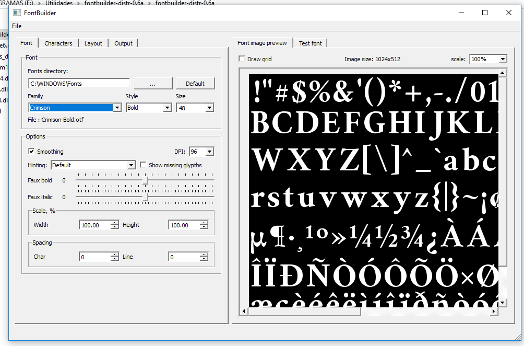Increase the Char spacing value
Image resolution: width=524 pixels, height=346 pixels.
point(115,255)
